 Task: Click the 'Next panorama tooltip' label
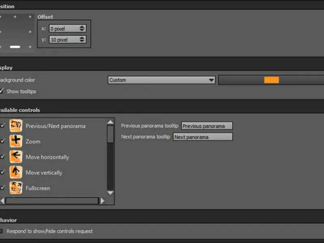(145, 136)
